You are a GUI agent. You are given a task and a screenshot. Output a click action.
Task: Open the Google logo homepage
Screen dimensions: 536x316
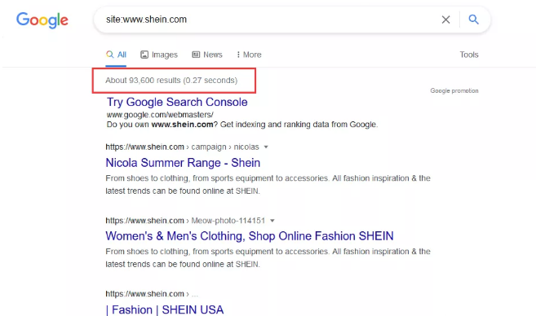[42, 20]
